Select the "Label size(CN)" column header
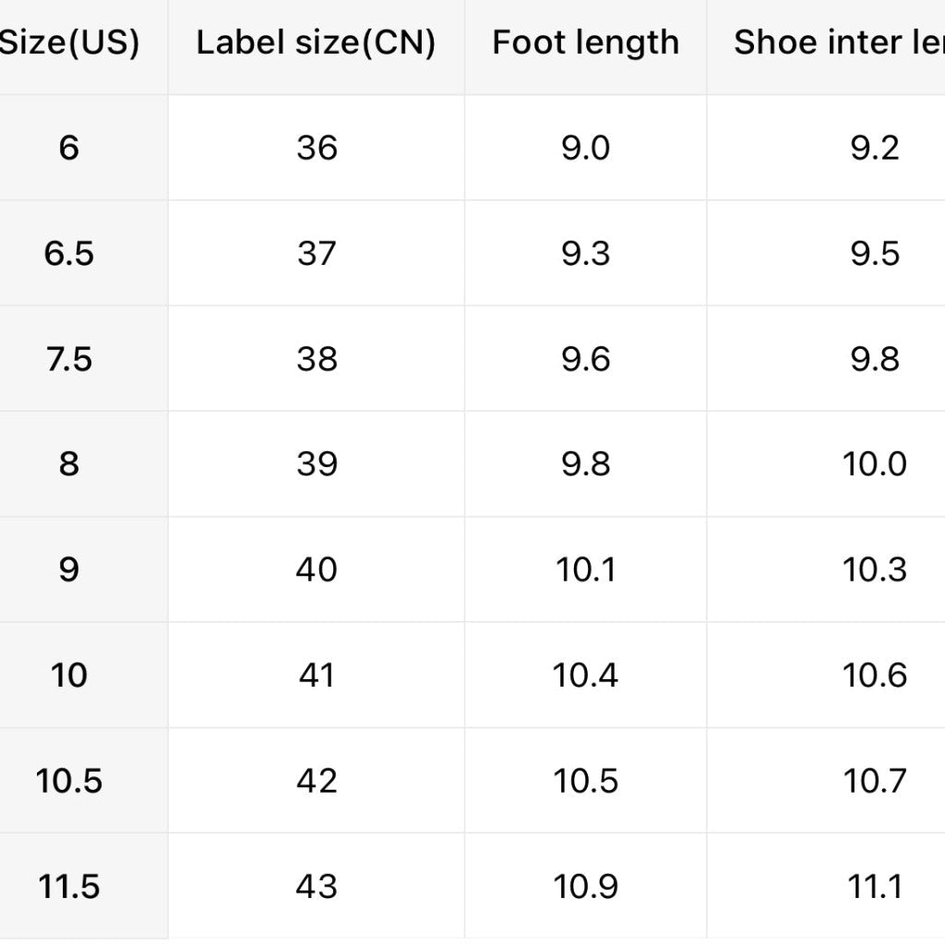Screen dimensions: 945x945 (316, 42)
